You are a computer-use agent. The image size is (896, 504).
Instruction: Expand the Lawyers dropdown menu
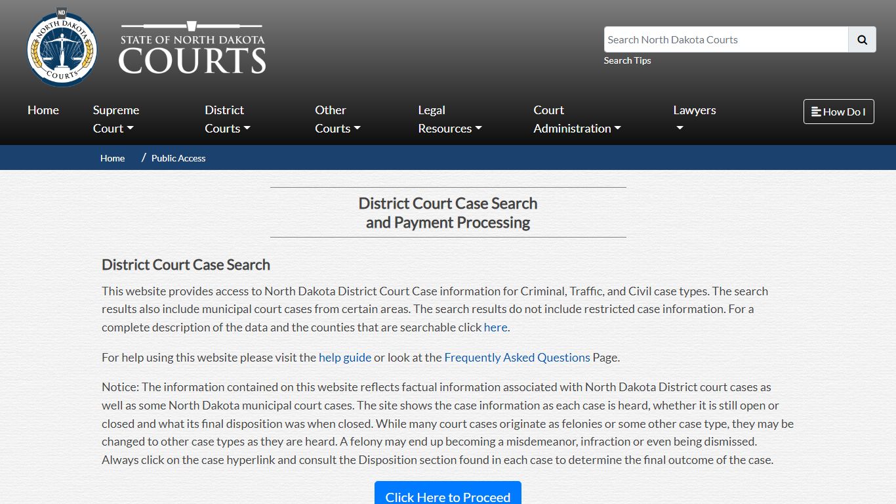click(x=694, y=119)
